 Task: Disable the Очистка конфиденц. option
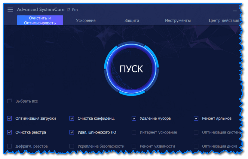click(x=72, y=118)
